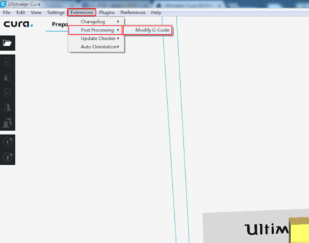Click the Cura logo
Image resolution: width=309 pixels, height=243 pixels.
(x=18, y=24)
